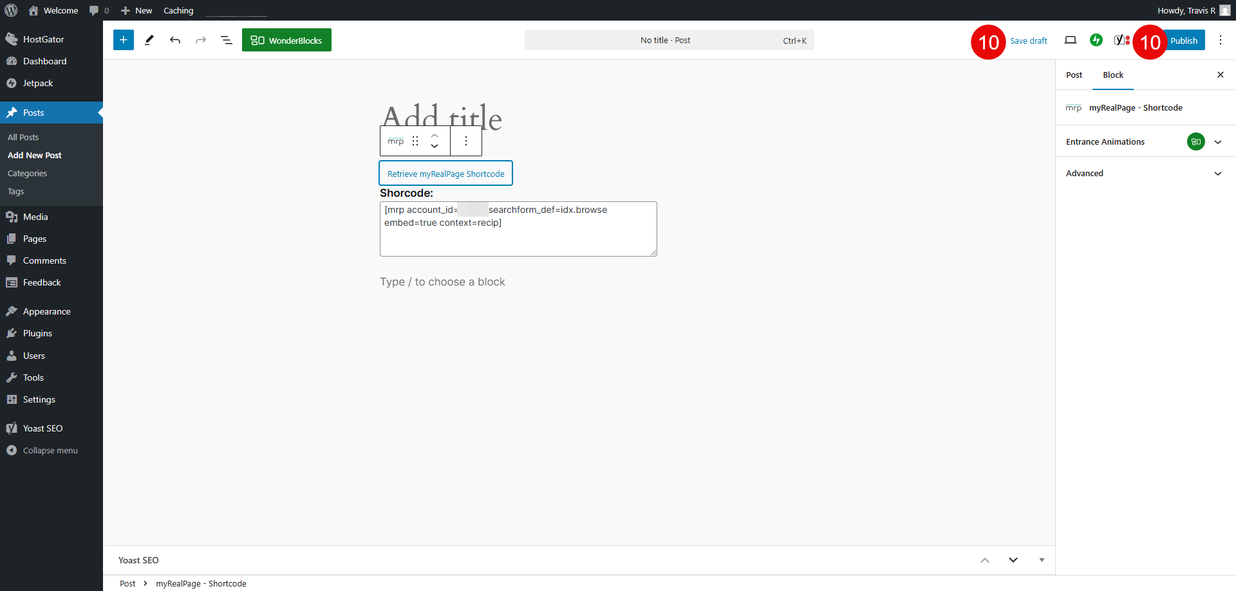1236x591 pixels.
Task: Open the New content menu
Action: (136, 10)
